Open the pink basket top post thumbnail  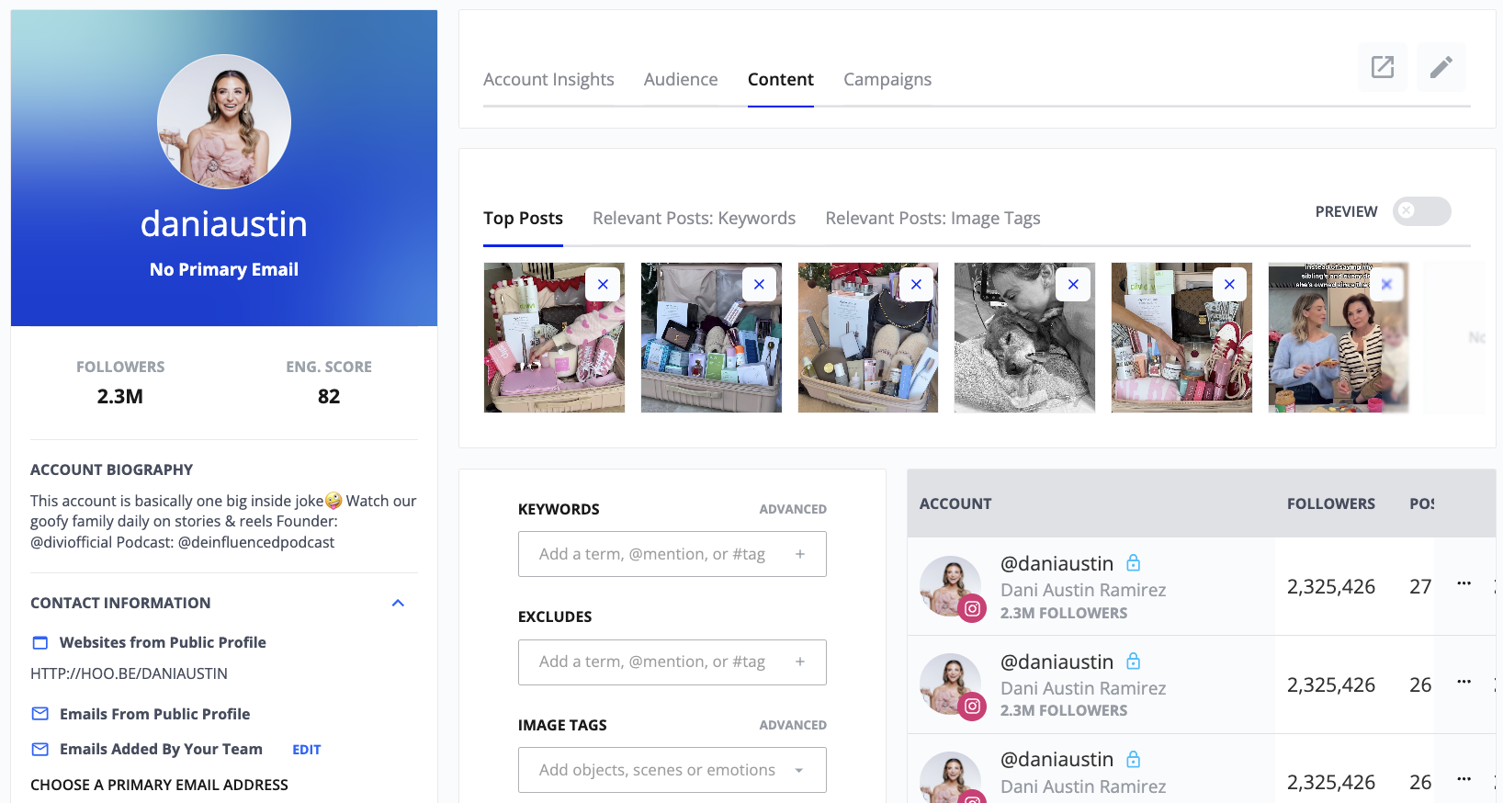554,338
